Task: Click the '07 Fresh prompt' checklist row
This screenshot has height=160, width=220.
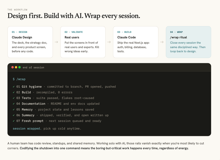Action: point(57,121)
